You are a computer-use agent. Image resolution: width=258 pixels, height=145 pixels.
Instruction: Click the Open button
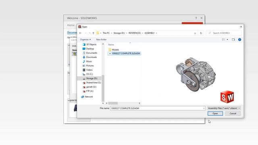click(x=215, y=114)
